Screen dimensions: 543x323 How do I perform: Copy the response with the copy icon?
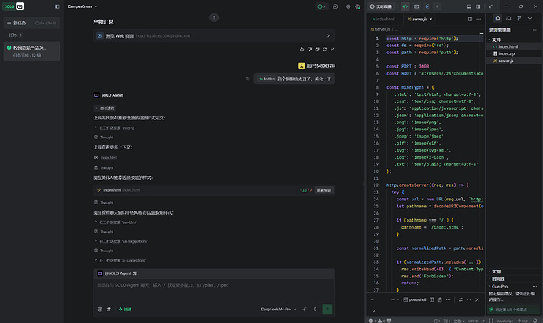[x=317, y=50]
